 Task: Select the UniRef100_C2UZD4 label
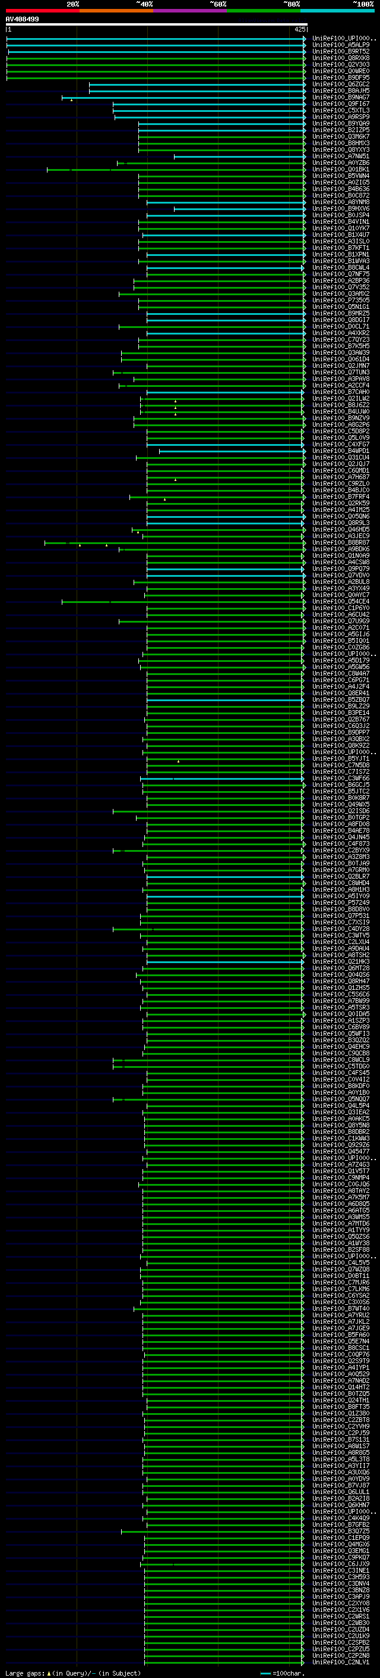[x=341, y=1630]
